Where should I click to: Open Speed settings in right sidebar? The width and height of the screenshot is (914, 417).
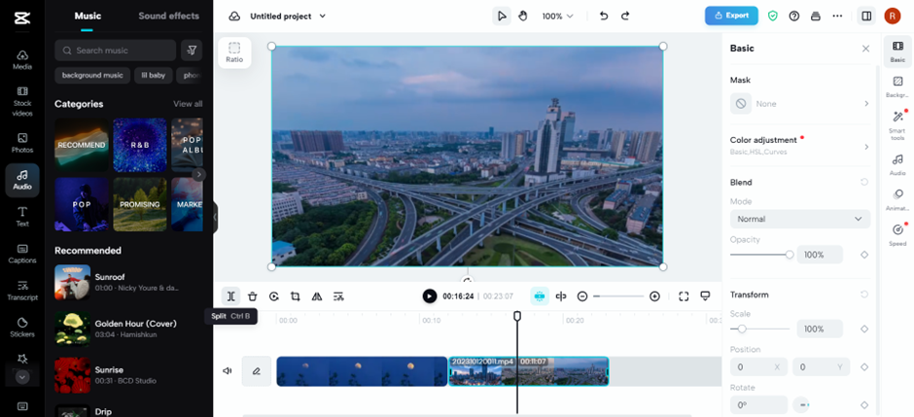[897, 234]
